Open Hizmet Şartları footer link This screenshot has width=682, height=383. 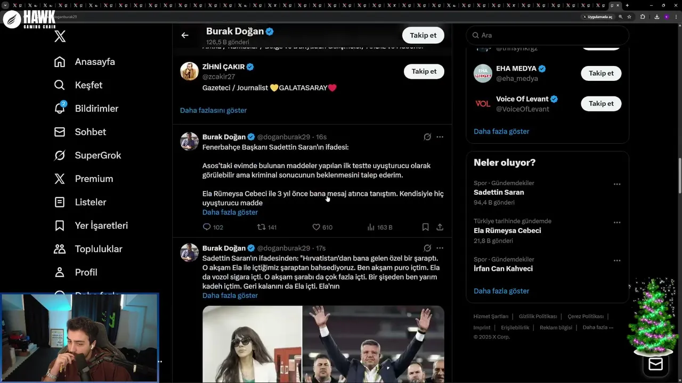click(491, 317)
